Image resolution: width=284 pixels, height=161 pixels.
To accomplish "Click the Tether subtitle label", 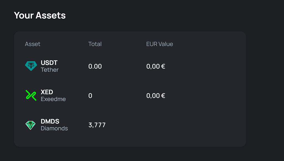I will click(x=50, y=70).
